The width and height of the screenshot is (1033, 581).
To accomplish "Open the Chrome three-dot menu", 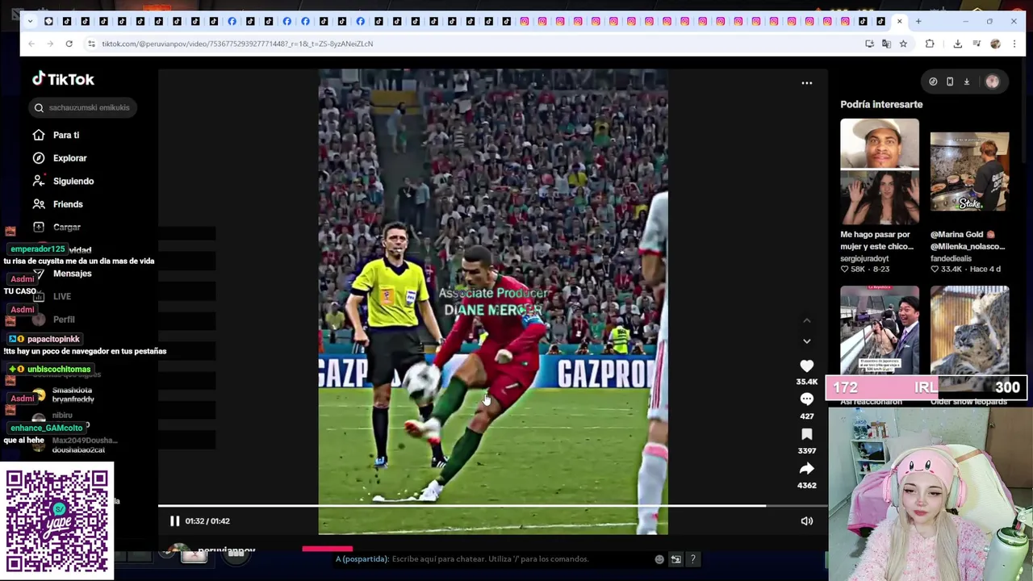I will point(1014,44).
